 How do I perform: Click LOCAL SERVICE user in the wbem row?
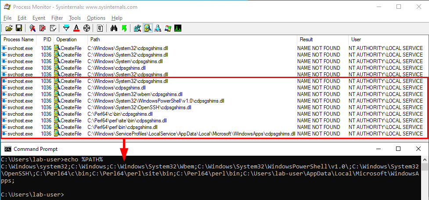click(386, 94)
